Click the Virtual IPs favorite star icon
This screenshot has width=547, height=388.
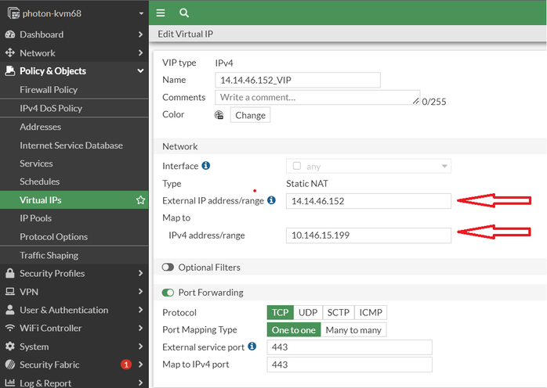click(141, 200)
